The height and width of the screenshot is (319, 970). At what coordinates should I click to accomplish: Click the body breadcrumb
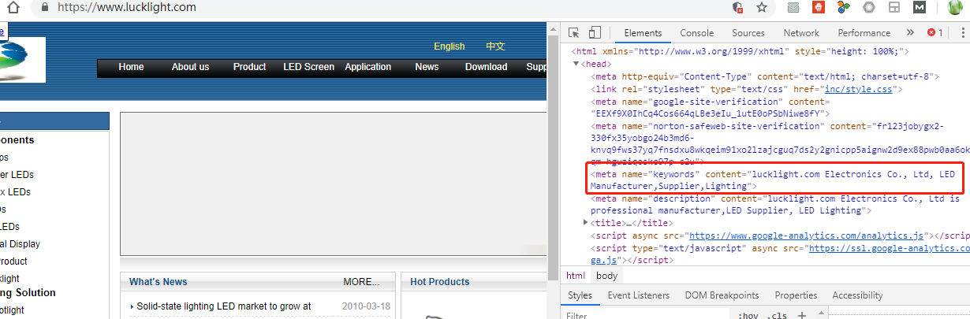pyautogui.click(x=606, y=276)
